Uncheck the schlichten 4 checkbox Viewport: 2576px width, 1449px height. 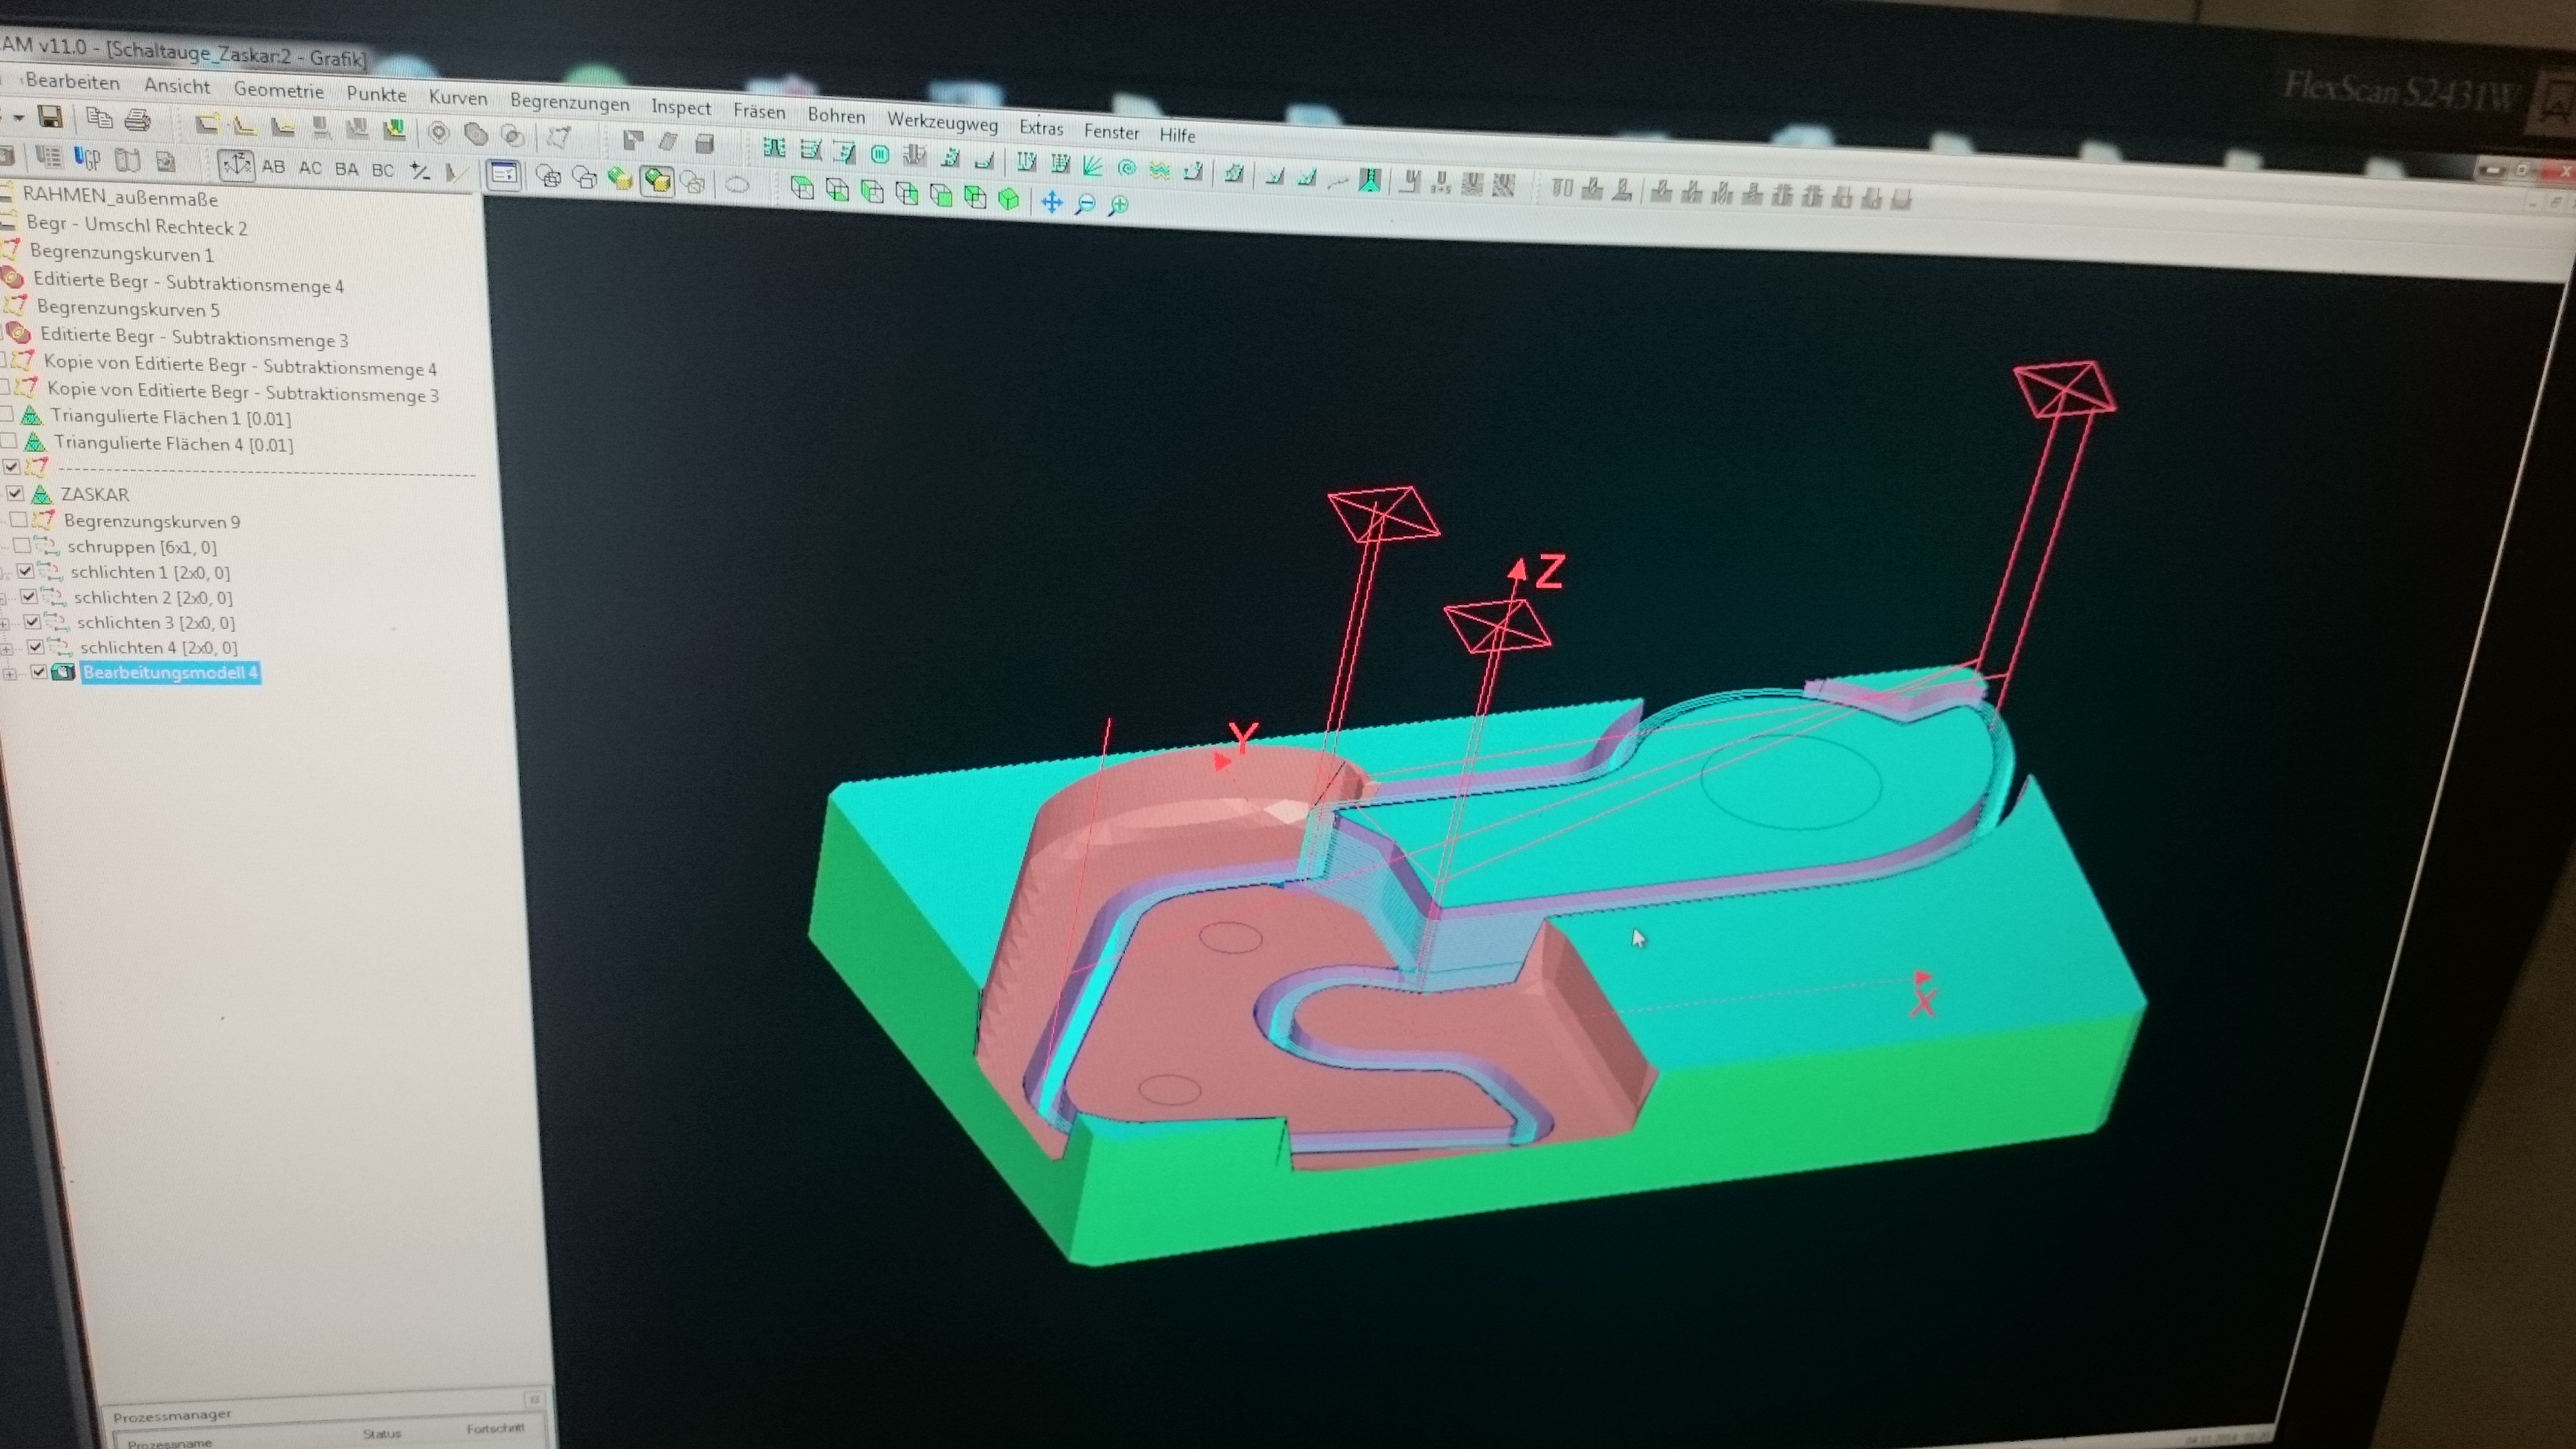[35, 646]
